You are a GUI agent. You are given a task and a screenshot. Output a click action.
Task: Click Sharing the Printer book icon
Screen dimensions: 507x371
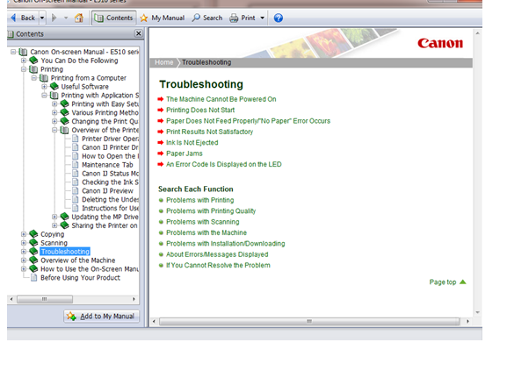click(64, 225)
